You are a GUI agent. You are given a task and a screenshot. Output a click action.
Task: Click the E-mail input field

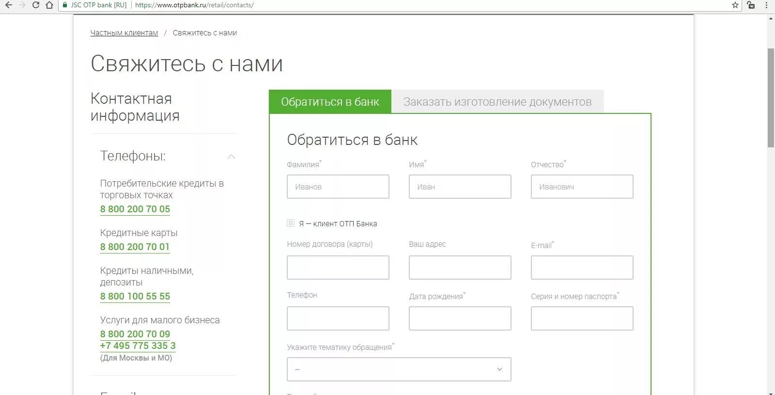582,268
